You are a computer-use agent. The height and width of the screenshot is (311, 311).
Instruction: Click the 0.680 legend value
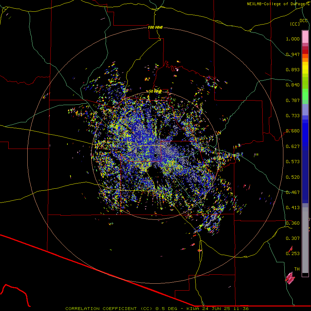click(293, 131)
